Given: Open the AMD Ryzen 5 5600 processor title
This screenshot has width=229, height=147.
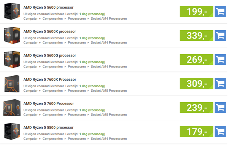Looking at the screenshot, I should [x=48, y=8].
